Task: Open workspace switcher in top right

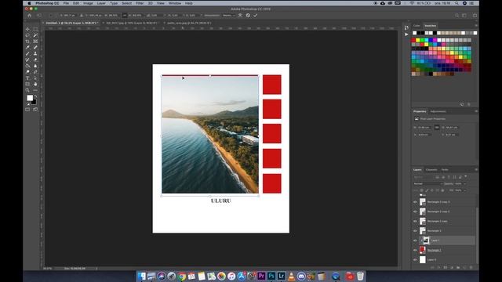Action: [x=464, y=16]
